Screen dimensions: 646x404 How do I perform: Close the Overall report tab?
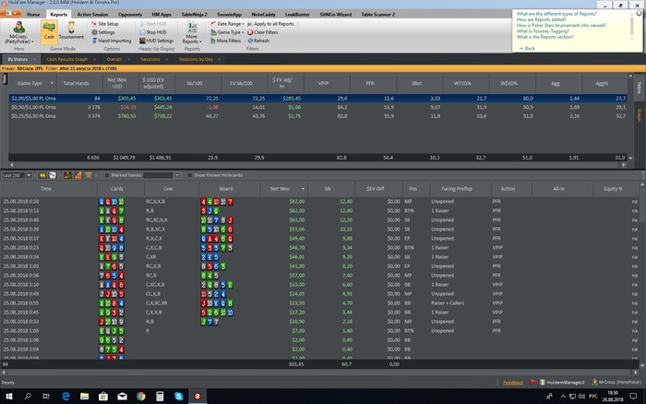coord(128,59)
